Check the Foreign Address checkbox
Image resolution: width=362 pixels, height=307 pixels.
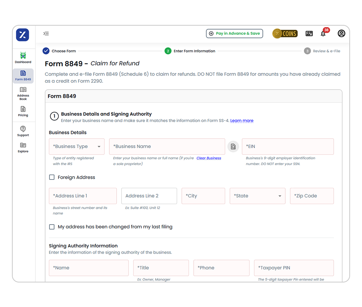pyautogui.click(x=52, y=177)
